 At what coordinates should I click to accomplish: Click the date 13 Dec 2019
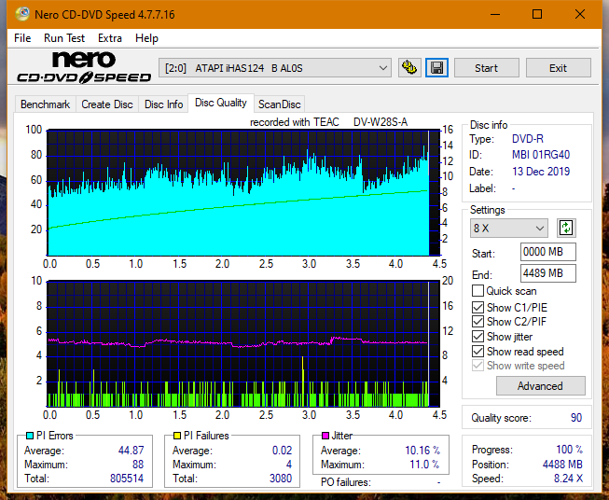click(x=541, y=172)
